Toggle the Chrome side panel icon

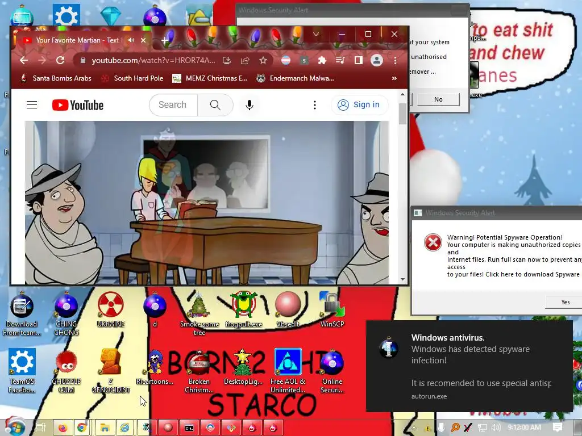[x=358, y=60]
